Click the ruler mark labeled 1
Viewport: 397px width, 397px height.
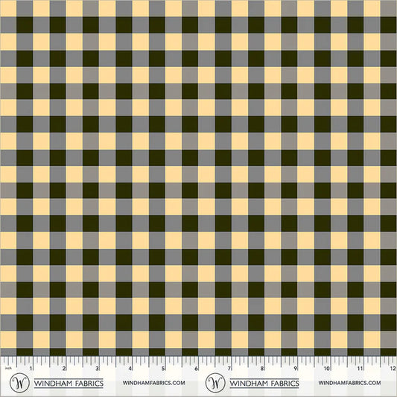tap(31, 368)
